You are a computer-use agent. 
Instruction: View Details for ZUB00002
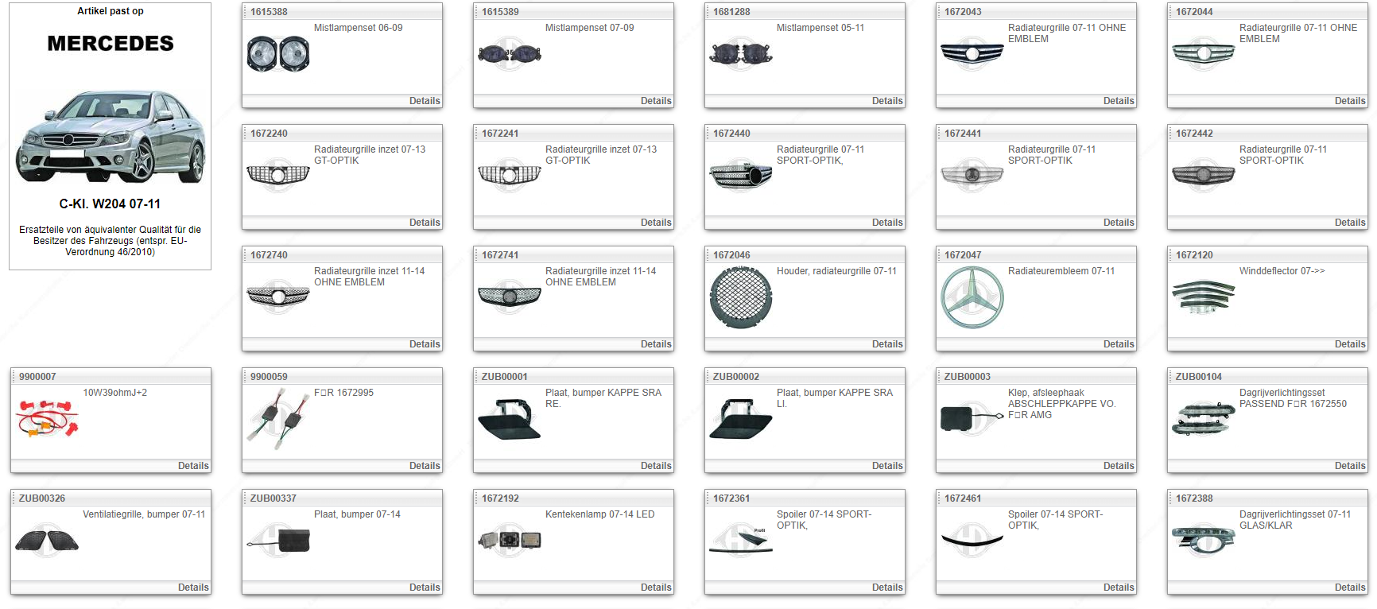887,466
